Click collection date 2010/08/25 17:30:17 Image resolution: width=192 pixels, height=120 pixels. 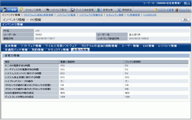(45, 39)
